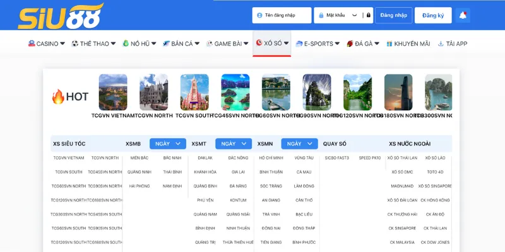Click the Bắn Cá fish icon
Image resolution: width=505 pixels, height=252 pixels.
[166, 43]
